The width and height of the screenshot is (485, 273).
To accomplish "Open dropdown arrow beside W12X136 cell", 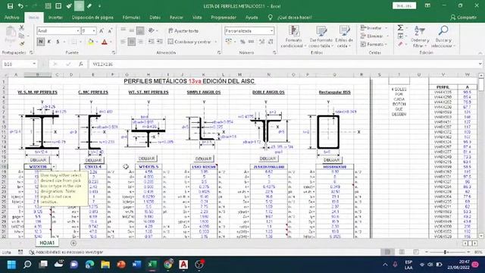I will [54, 167].
